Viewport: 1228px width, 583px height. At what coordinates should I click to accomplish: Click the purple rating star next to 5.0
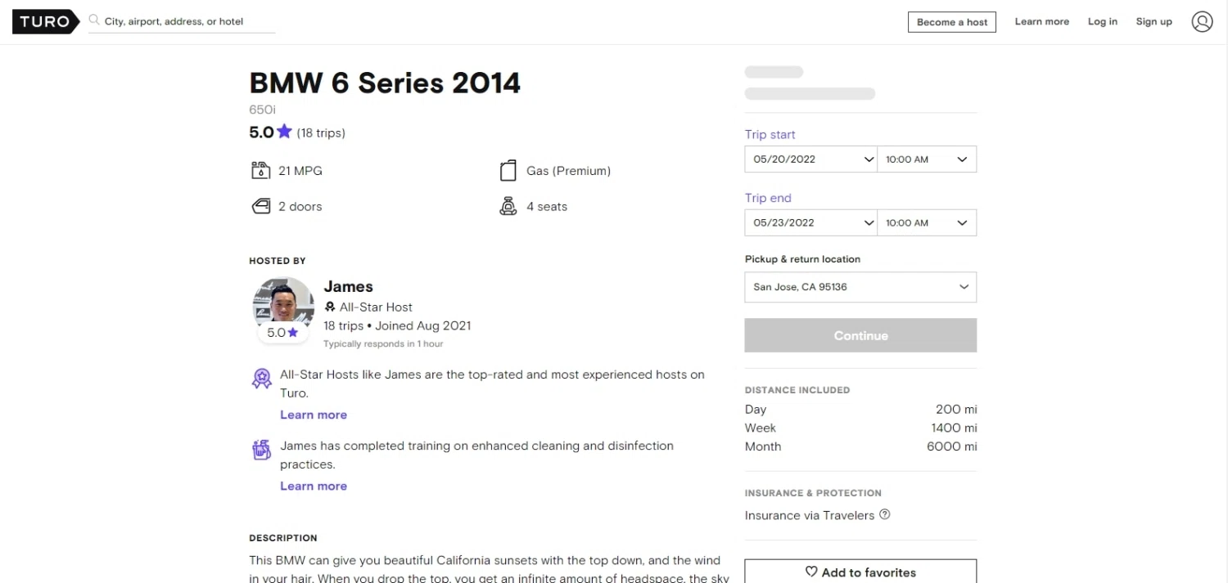pyautogui.click(x=284, y=132)
